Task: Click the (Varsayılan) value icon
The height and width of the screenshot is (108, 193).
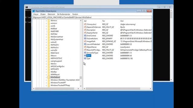Action: (x=85, y=24)
